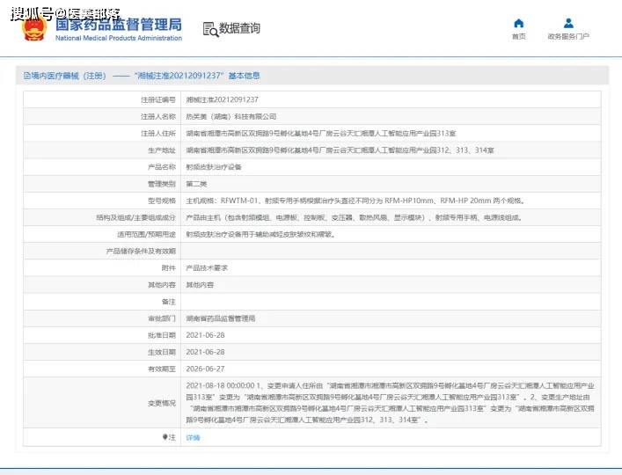
Task: Click the 国家药品监督管理局 site title
Action: tap(118, 23)
